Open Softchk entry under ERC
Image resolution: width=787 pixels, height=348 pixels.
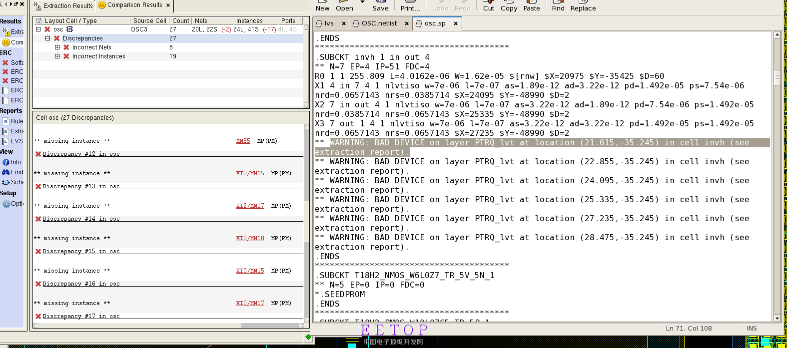13,63
